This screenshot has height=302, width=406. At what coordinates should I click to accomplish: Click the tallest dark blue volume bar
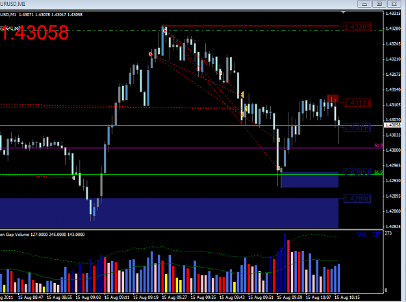285,262
